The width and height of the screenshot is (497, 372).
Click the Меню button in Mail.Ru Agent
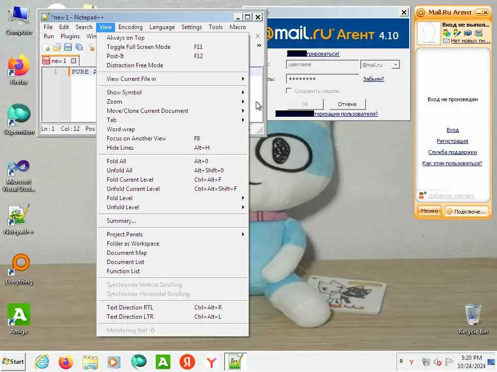pos(429,211)
